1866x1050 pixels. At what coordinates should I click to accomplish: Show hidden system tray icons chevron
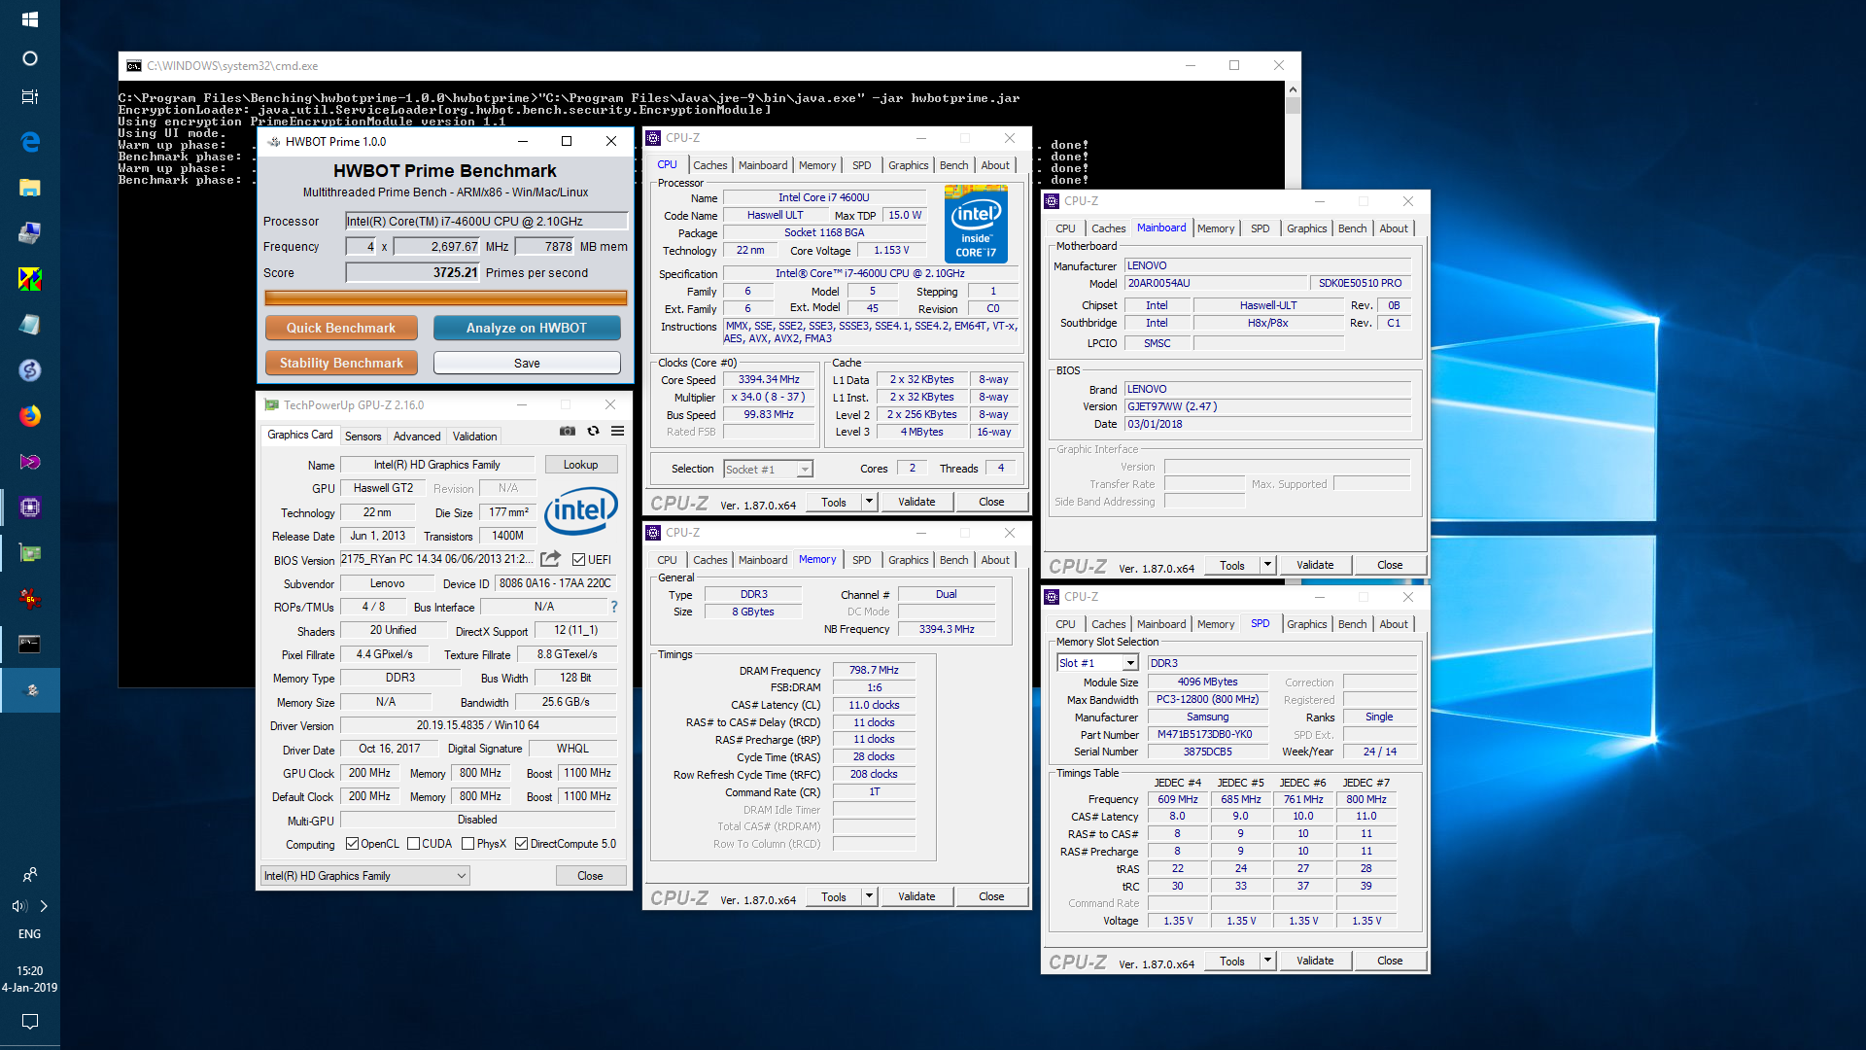click(44, 906)
